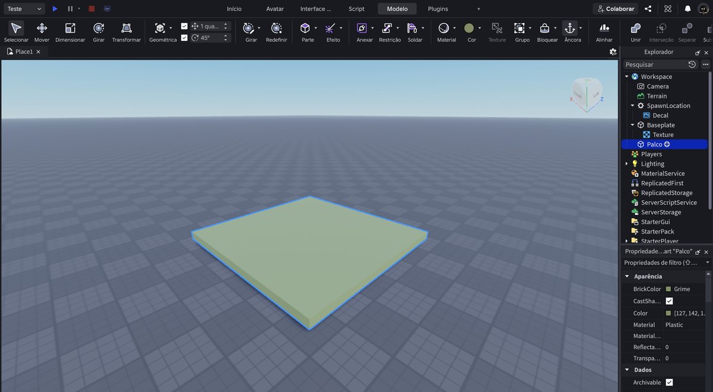This screenshot has height=392, width=713.
Task: Switch to the Início tab
Action: coord(234,9)
